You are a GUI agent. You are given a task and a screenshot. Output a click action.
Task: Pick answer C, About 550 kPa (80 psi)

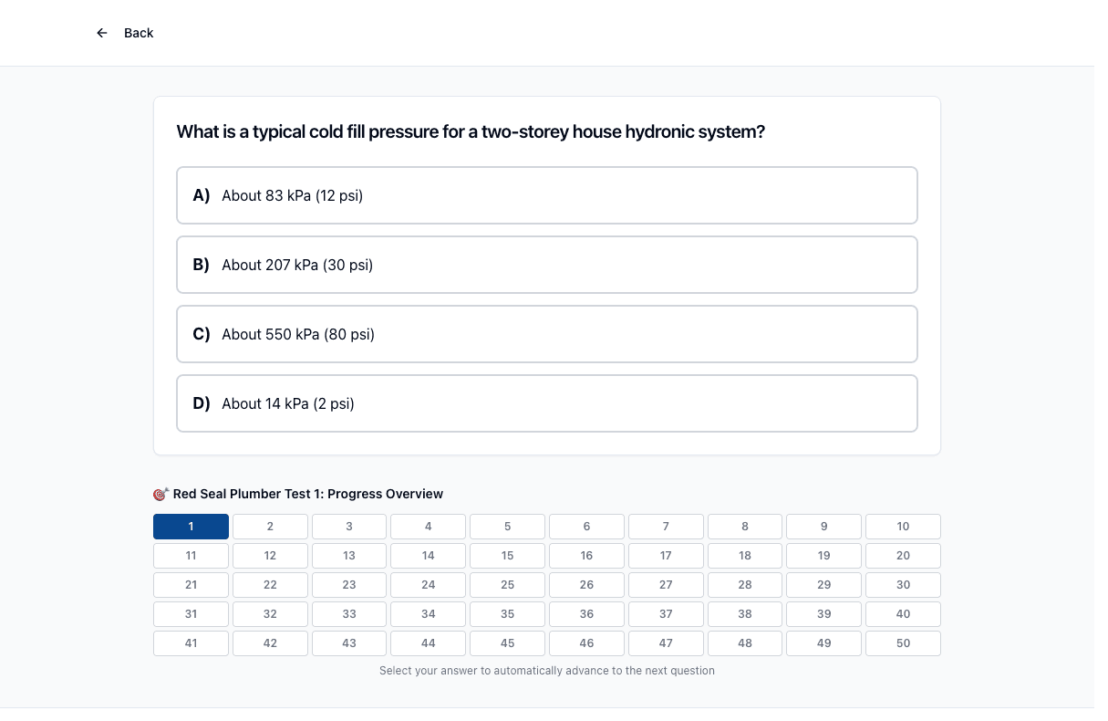[x=547, y=334]
